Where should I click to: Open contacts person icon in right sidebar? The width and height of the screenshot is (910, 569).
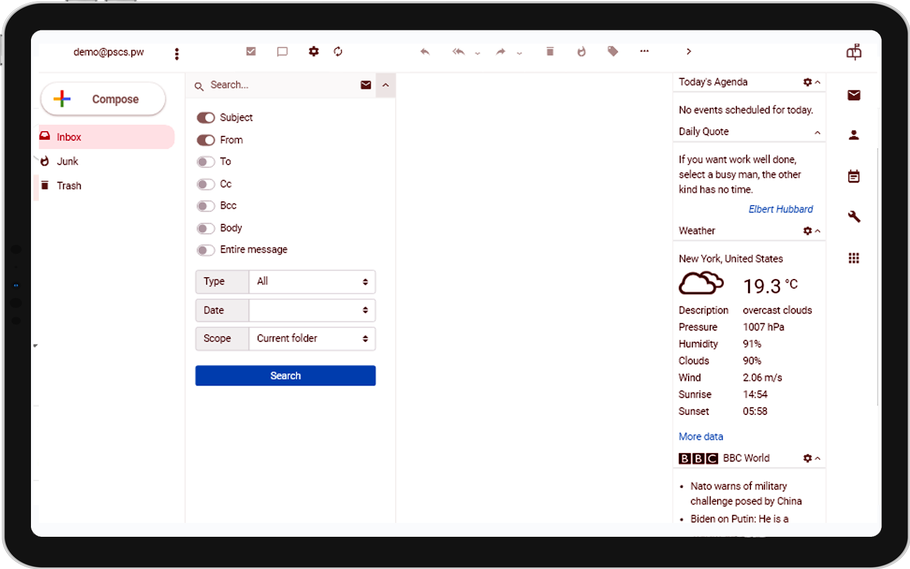click(854, 135)
